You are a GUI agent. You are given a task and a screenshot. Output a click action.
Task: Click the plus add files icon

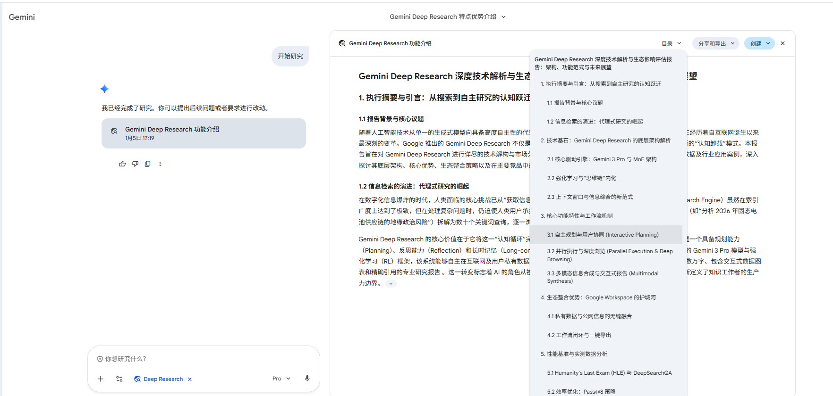[x=101, y=379]
